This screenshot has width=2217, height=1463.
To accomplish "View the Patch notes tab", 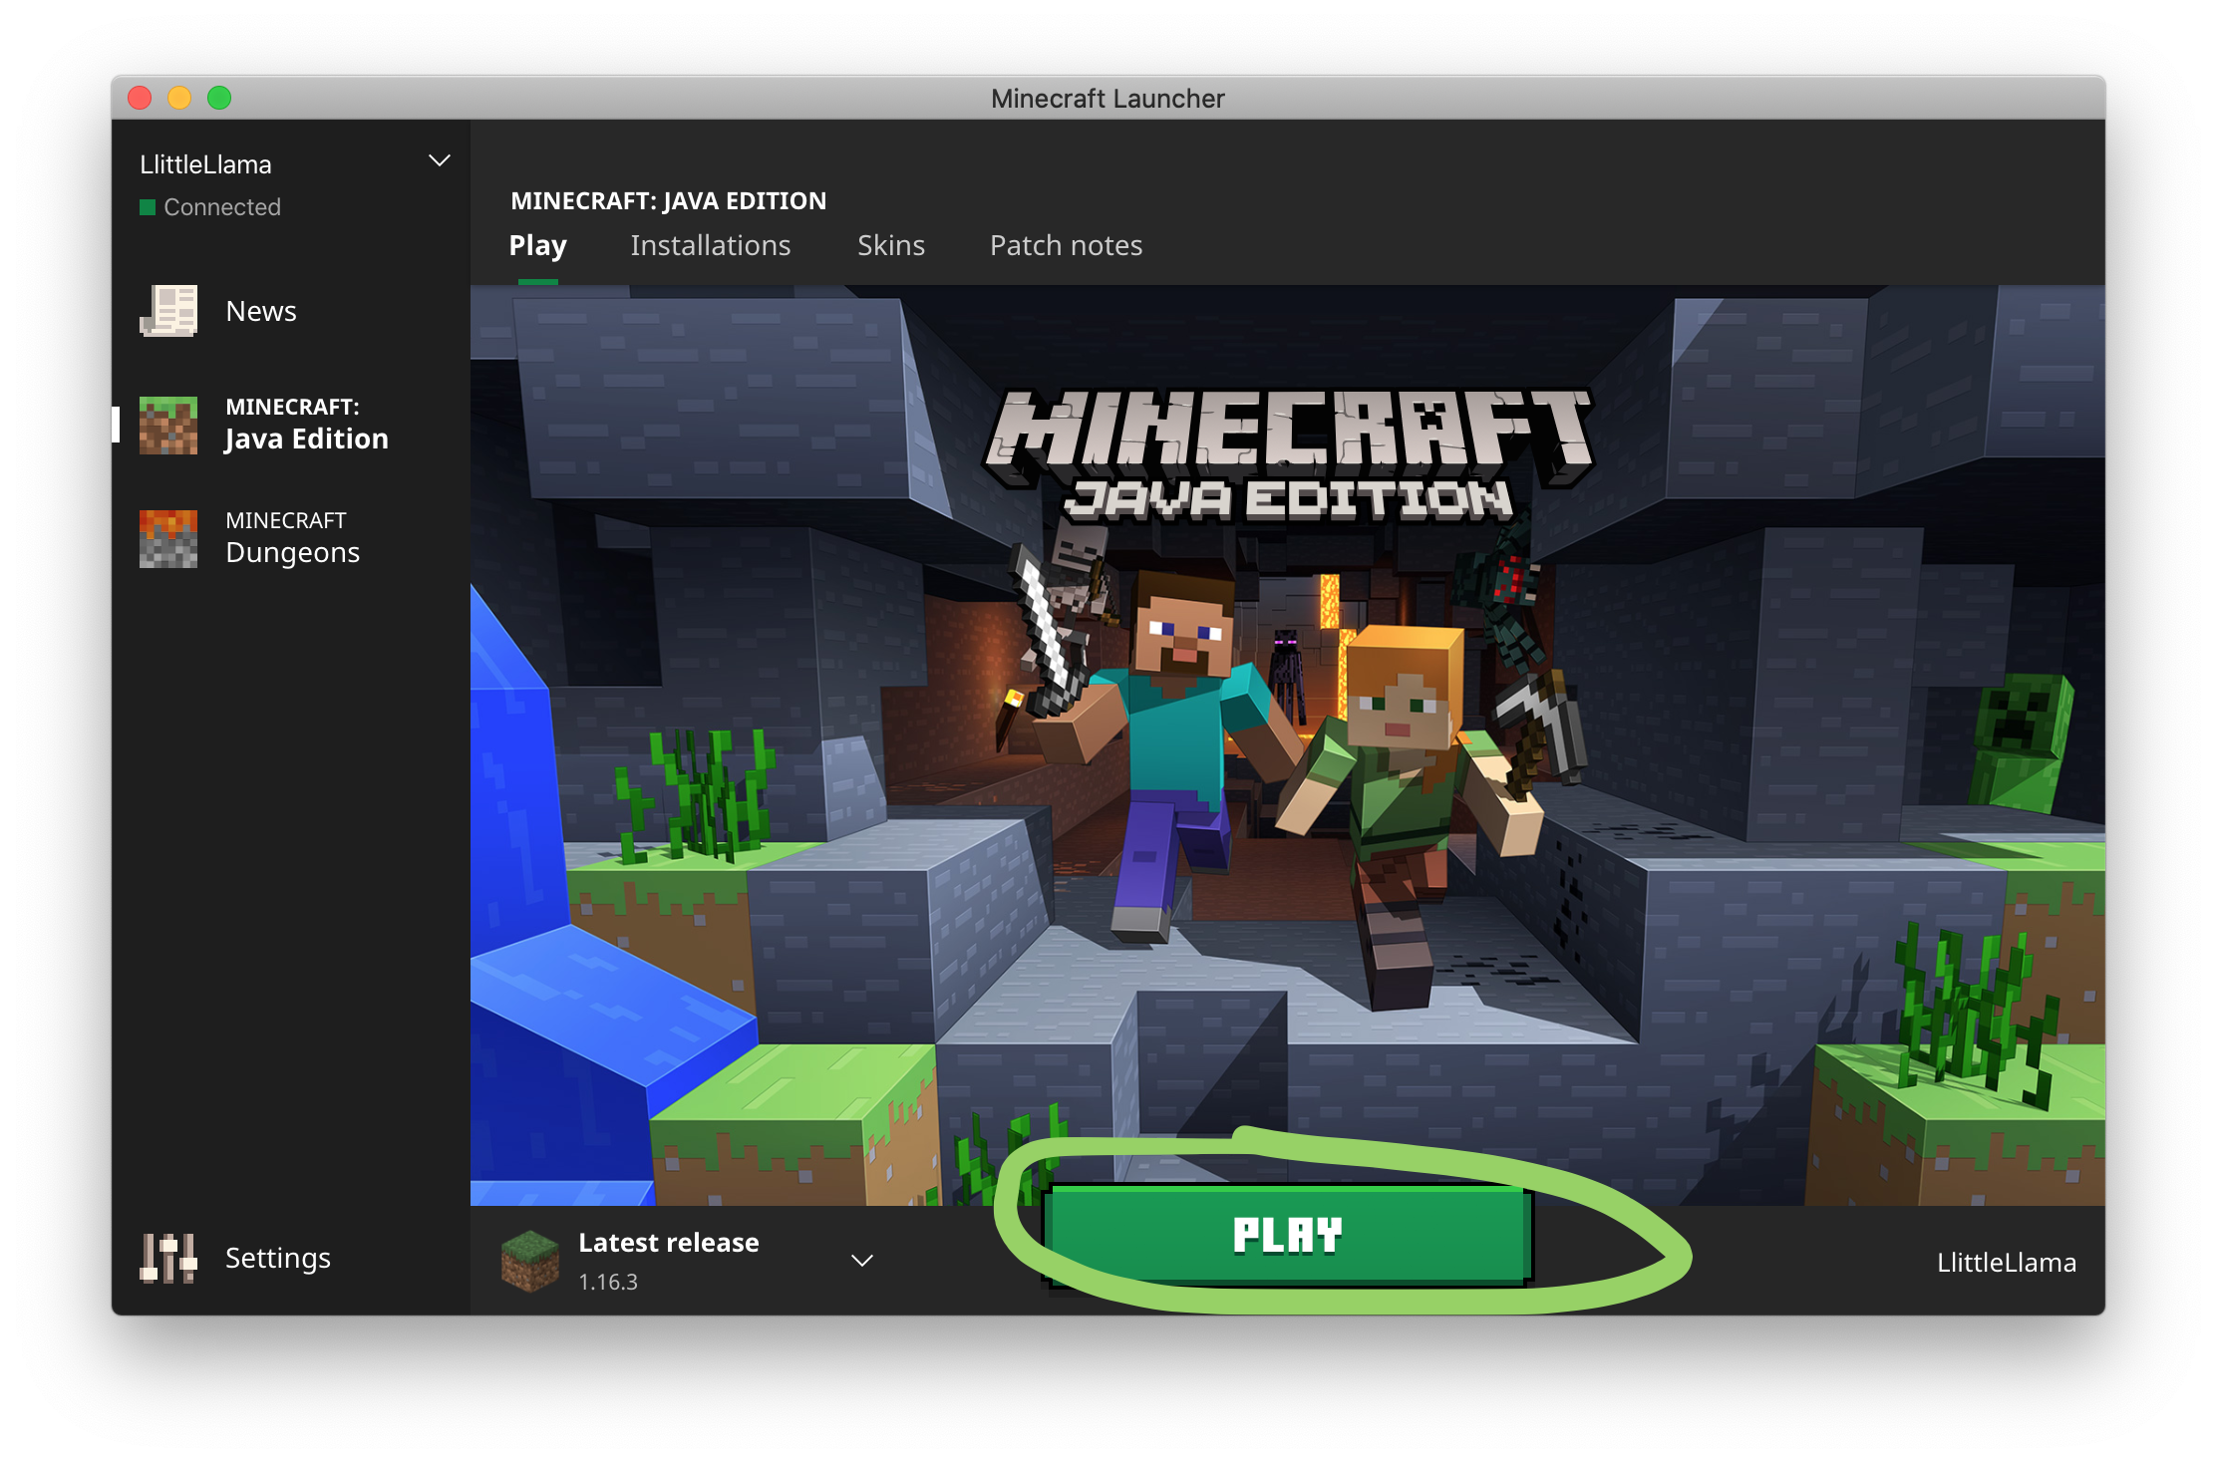I will (1066, 245).
